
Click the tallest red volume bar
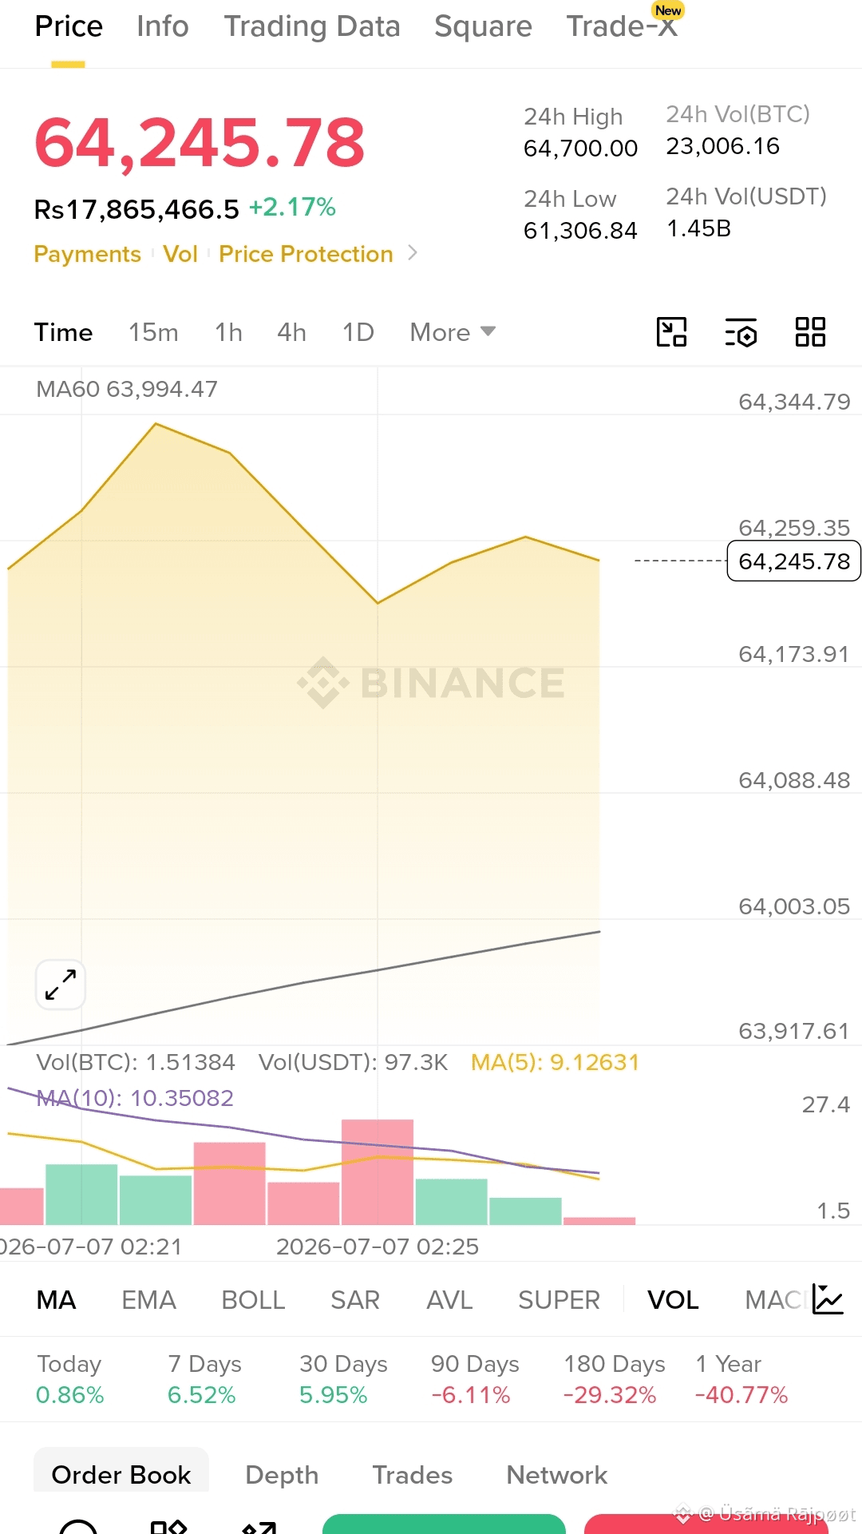pos(378,1172)
